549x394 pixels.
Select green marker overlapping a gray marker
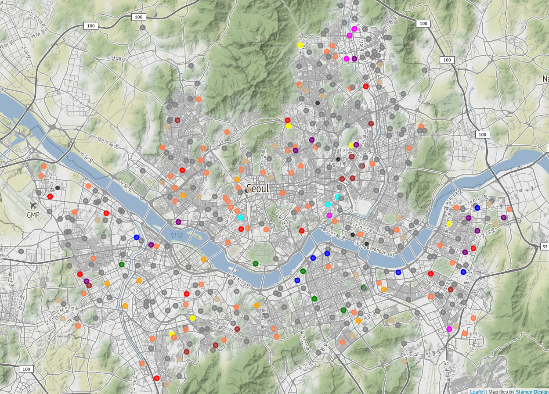(x=363, y=288)
